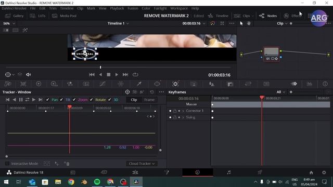Image resolution: width=333 pixels, height=187 pixels.
Task: Open the Cloud Tracker dropdown
Action: click(142, 164)
